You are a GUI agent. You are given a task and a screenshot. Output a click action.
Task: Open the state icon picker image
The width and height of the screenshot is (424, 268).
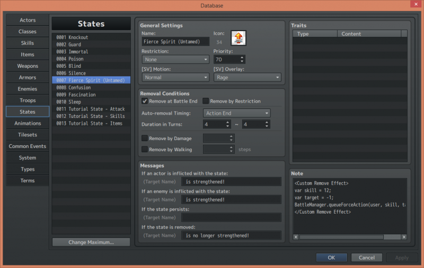(x=238, y=38)
